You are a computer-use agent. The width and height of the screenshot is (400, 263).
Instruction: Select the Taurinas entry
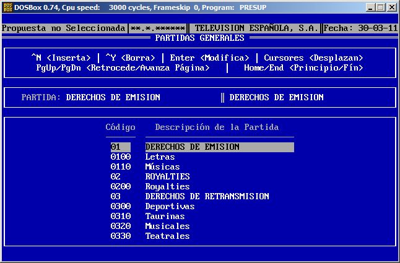165,217
